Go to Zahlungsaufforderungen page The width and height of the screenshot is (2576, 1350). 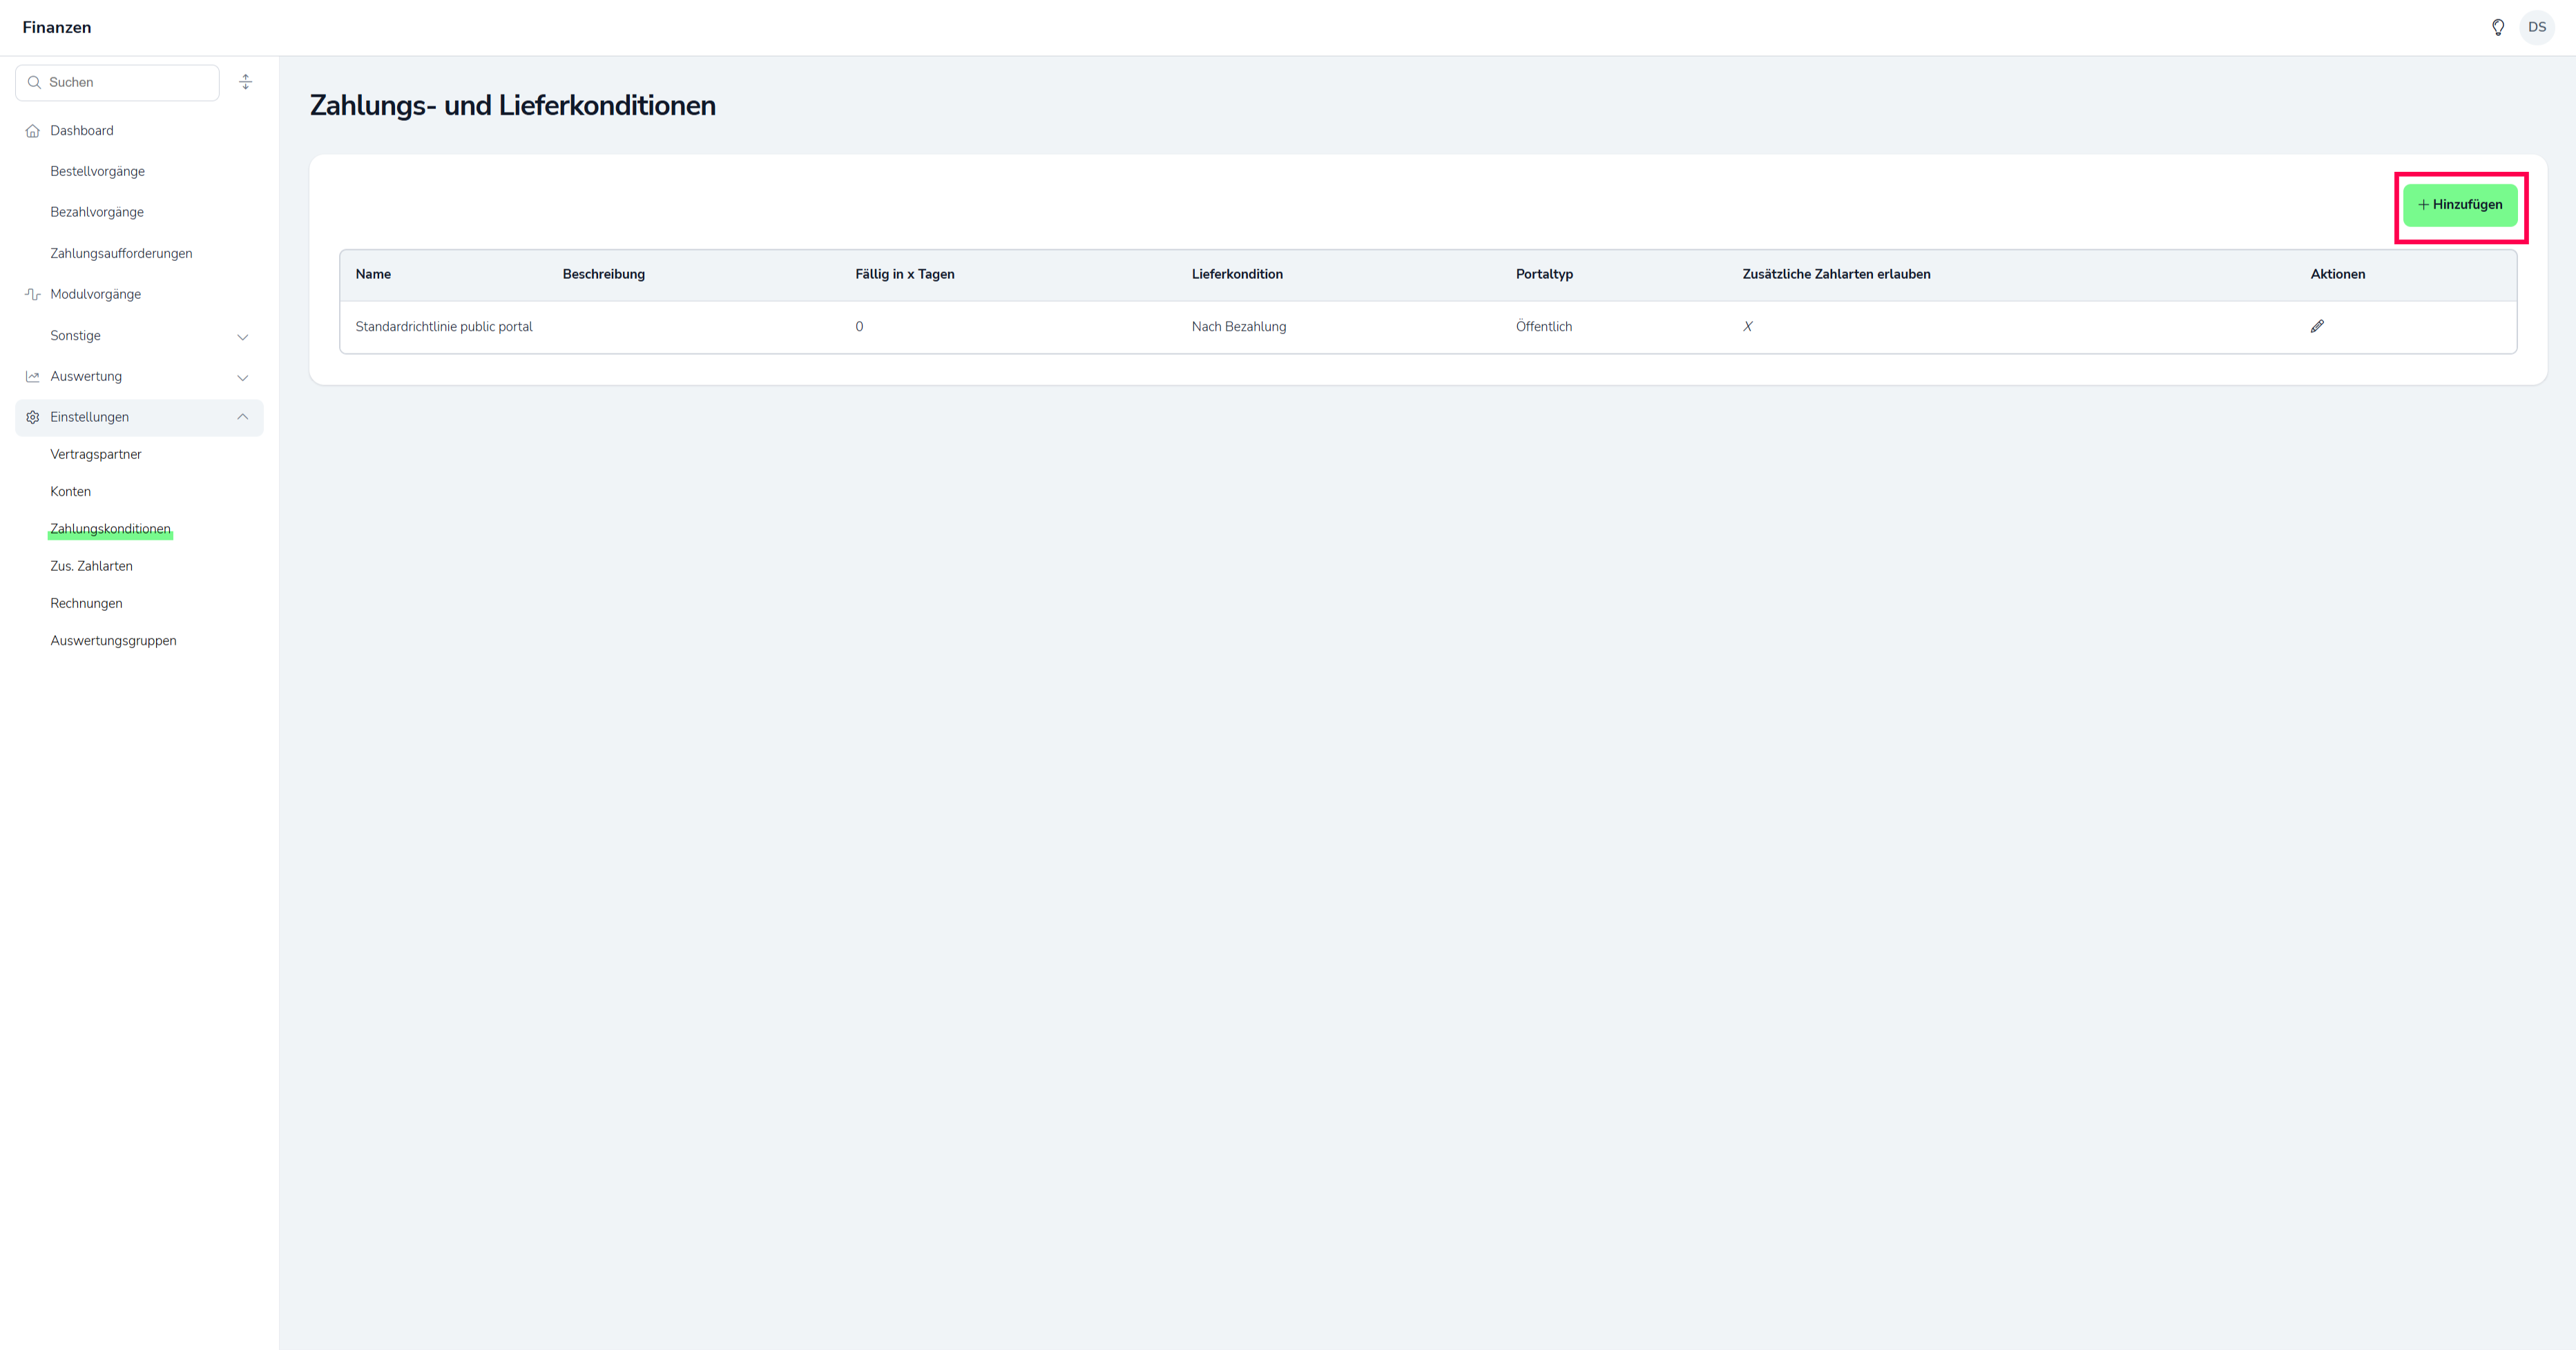[121, 254]
